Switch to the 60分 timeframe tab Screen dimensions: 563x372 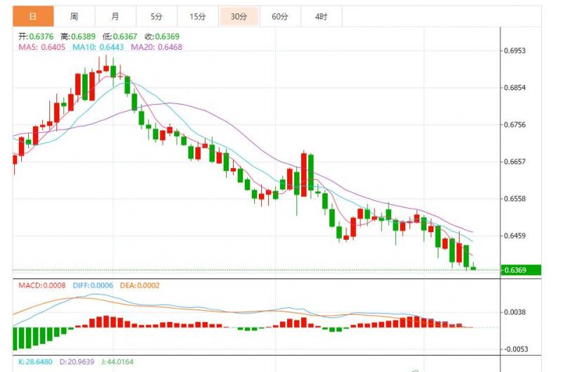pyautogui.click(x=280, y=16)
